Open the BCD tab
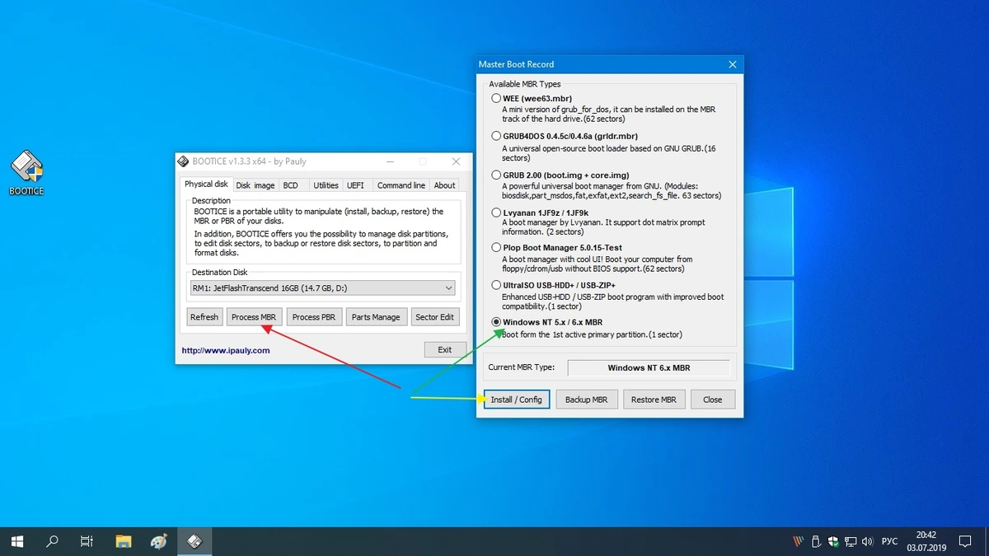 291,185
